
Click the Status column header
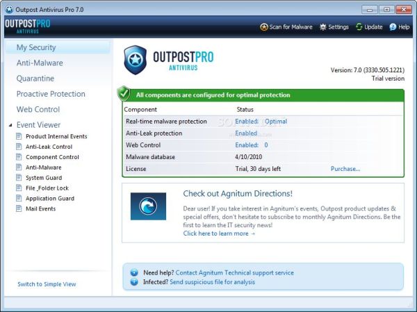pyautogui.click(x=245, y=110)
